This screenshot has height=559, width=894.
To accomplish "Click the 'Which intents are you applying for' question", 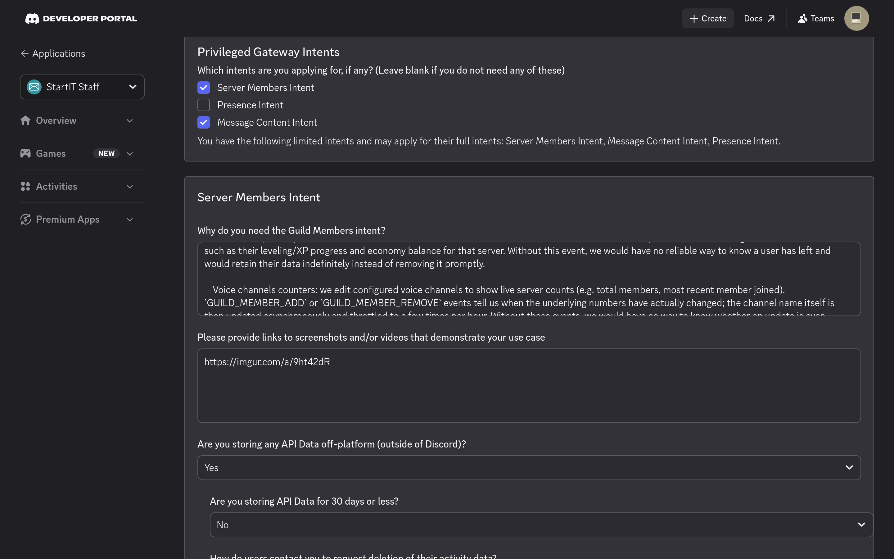I will pyautogui.click(x=381, y=70).
